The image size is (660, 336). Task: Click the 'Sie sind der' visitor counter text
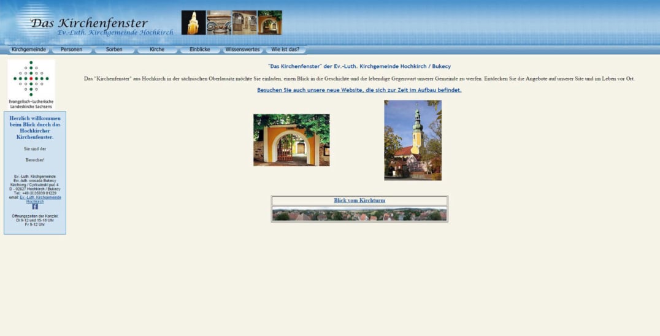pyautogui.click(x=35, y=149)
